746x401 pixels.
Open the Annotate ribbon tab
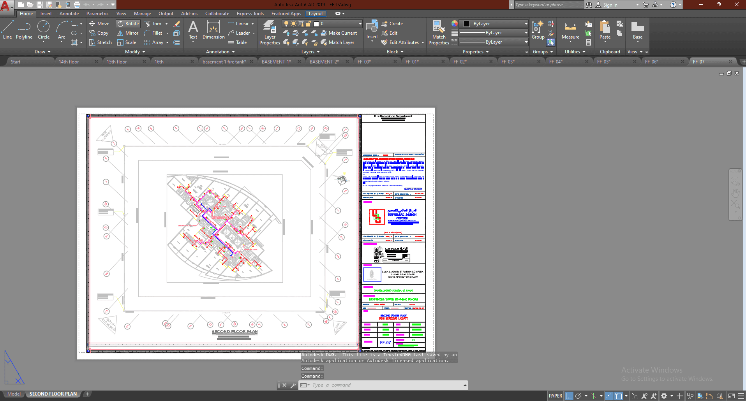point(69,14)
